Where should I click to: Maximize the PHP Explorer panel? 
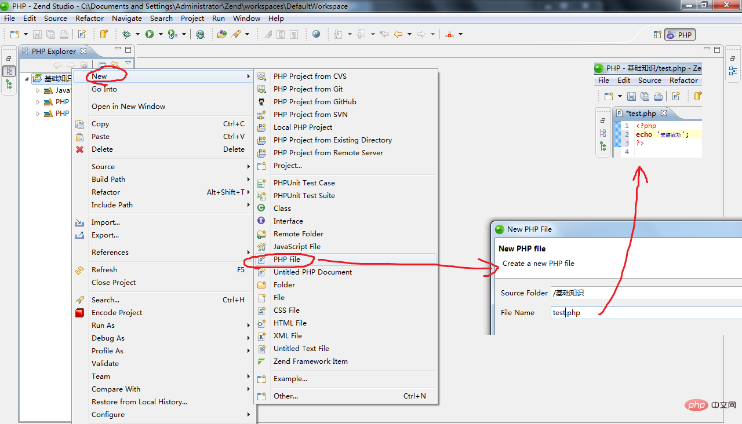coord(128,49)
